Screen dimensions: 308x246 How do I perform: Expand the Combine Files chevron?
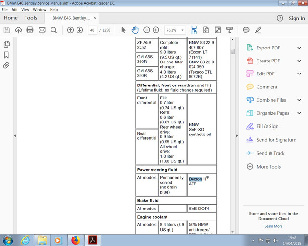tap(299, 100)
